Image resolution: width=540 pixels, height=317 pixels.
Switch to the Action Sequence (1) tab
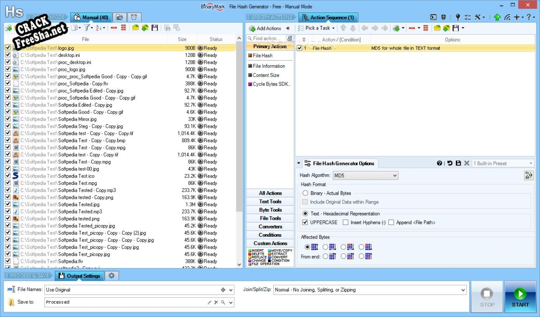coord(328,17)
